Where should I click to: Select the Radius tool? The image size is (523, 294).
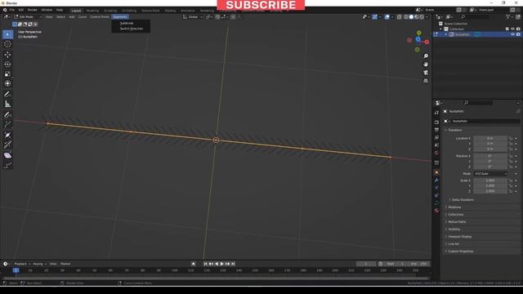coord(7,136)
